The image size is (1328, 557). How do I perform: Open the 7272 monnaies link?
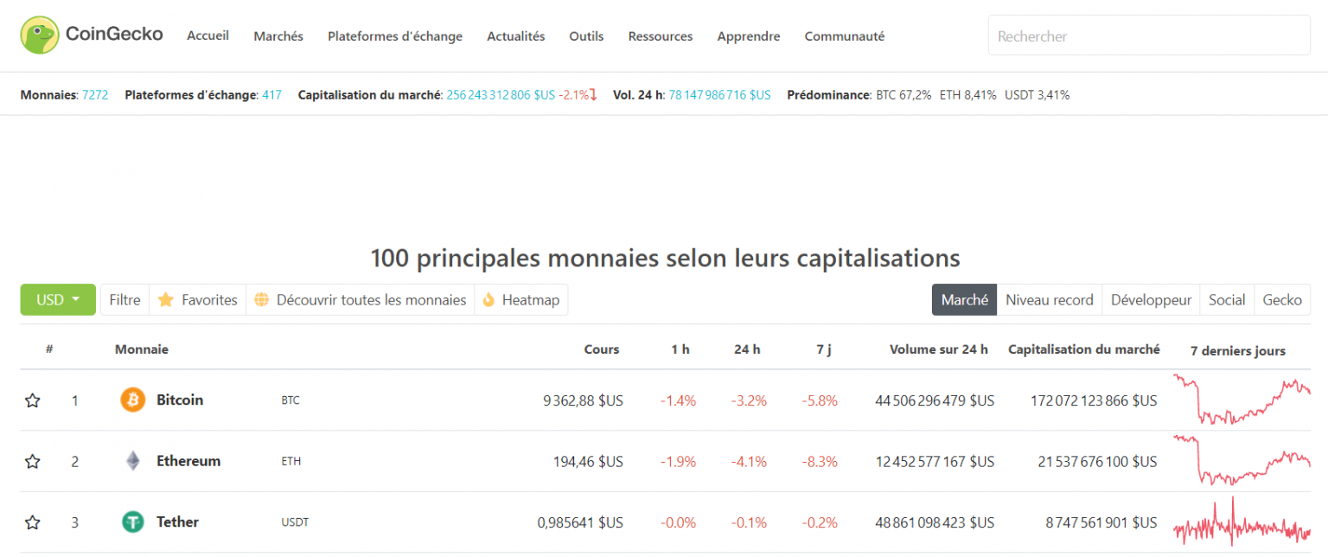pos(95,94)
